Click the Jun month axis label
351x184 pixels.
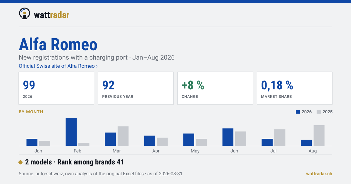(234, 151)
